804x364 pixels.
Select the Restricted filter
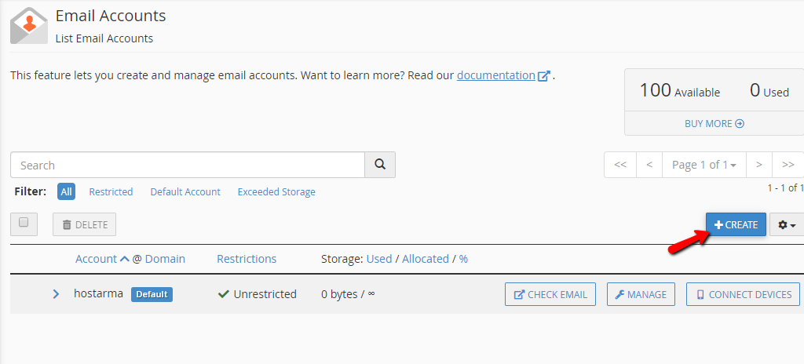[111, 192]
